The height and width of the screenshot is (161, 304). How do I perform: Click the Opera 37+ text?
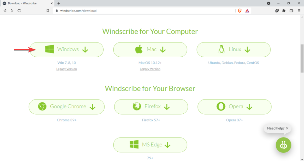(x=234, y=120)
